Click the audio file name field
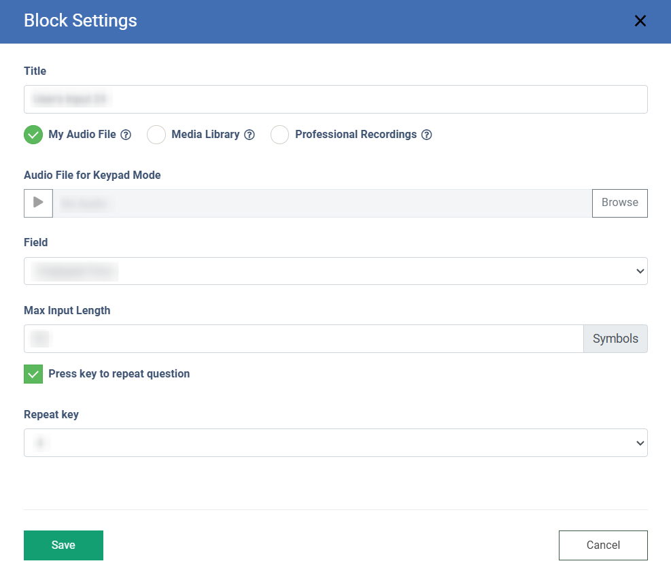The height and width of the screenshot is (574, 671). tap(322, 203)
